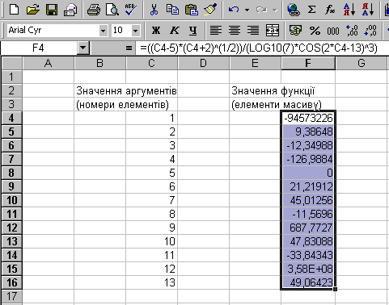Sort descending with the Я-A icon
389x305 pixels.
[368, 10]
